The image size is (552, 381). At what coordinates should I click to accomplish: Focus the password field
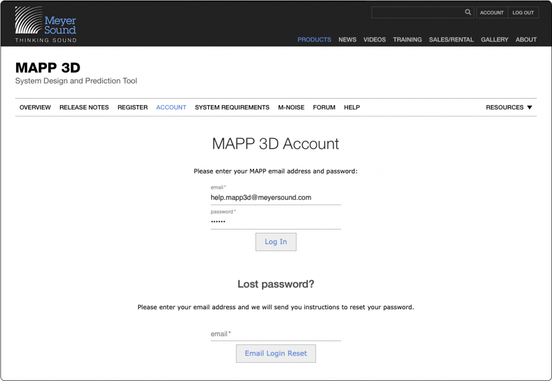pyautogui.click(x=275, y=222)
